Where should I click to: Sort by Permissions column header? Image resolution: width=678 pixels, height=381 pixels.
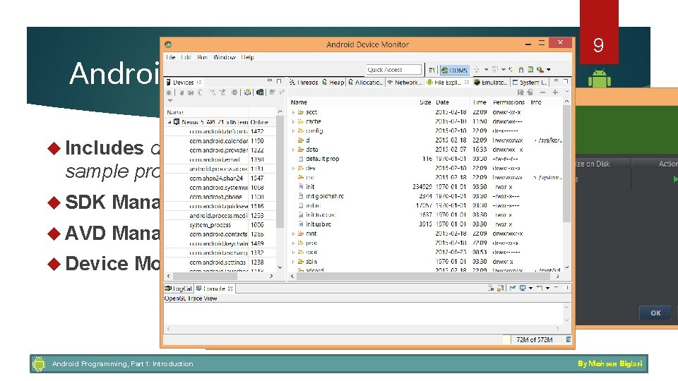point(509,102)
